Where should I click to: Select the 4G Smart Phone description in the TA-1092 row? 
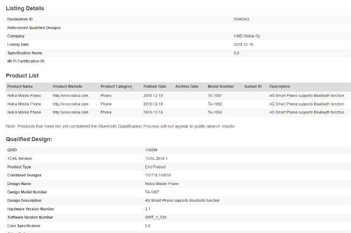pos(307,104)
